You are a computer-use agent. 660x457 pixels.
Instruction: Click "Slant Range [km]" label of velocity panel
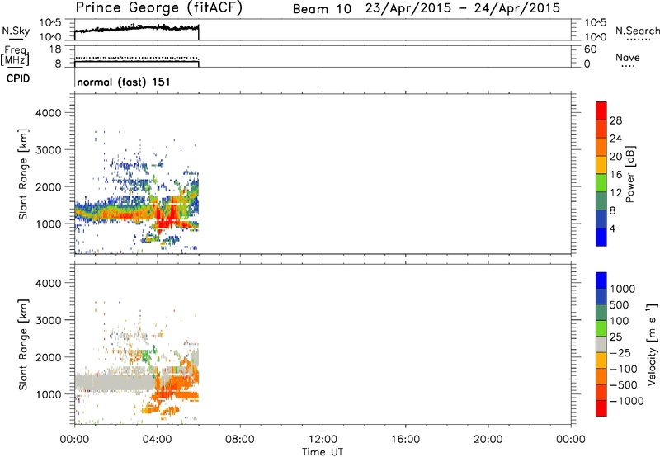[x=23, y=345]
